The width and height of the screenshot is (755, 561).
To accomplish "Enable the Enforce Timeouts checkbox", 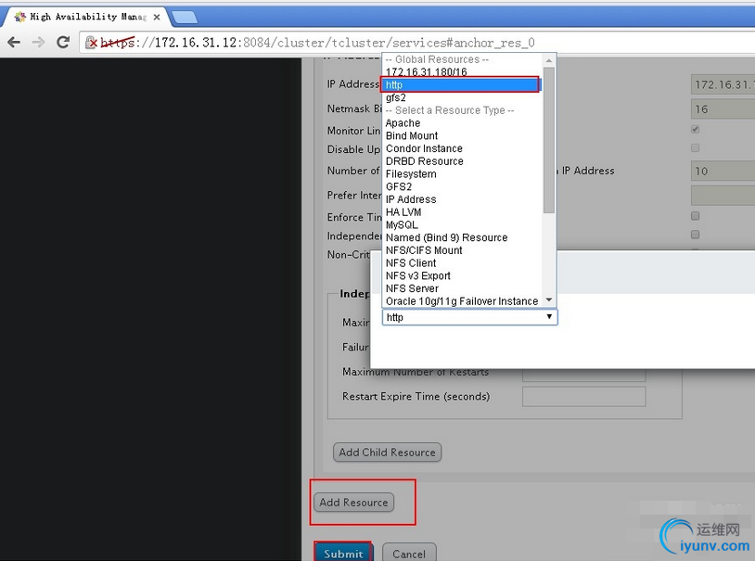I will [x=695, y=216].
